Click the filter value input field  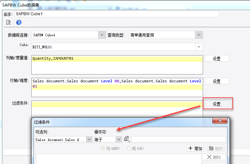[x=178, y=140]
